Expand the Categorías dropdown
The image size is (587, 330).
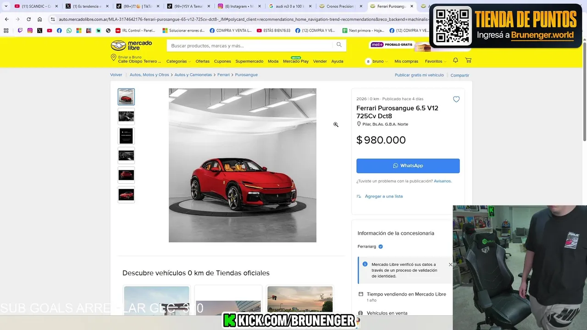[x=178, y=61]
